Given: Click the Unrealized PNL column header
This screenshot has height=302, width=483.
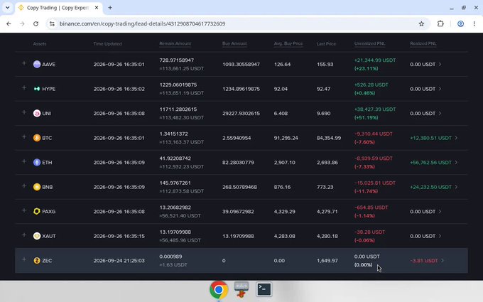Looking at the screenshot, I should pyautogui.click(x=369, y=44).
